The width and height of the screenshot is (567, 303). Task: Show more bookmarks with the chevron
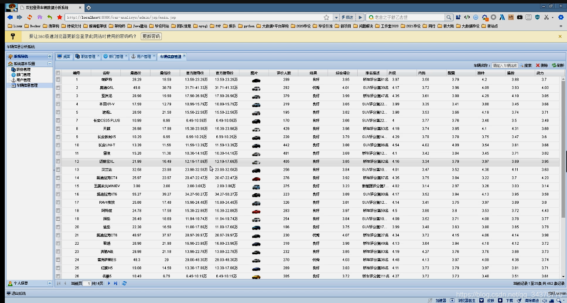[561, 26]
